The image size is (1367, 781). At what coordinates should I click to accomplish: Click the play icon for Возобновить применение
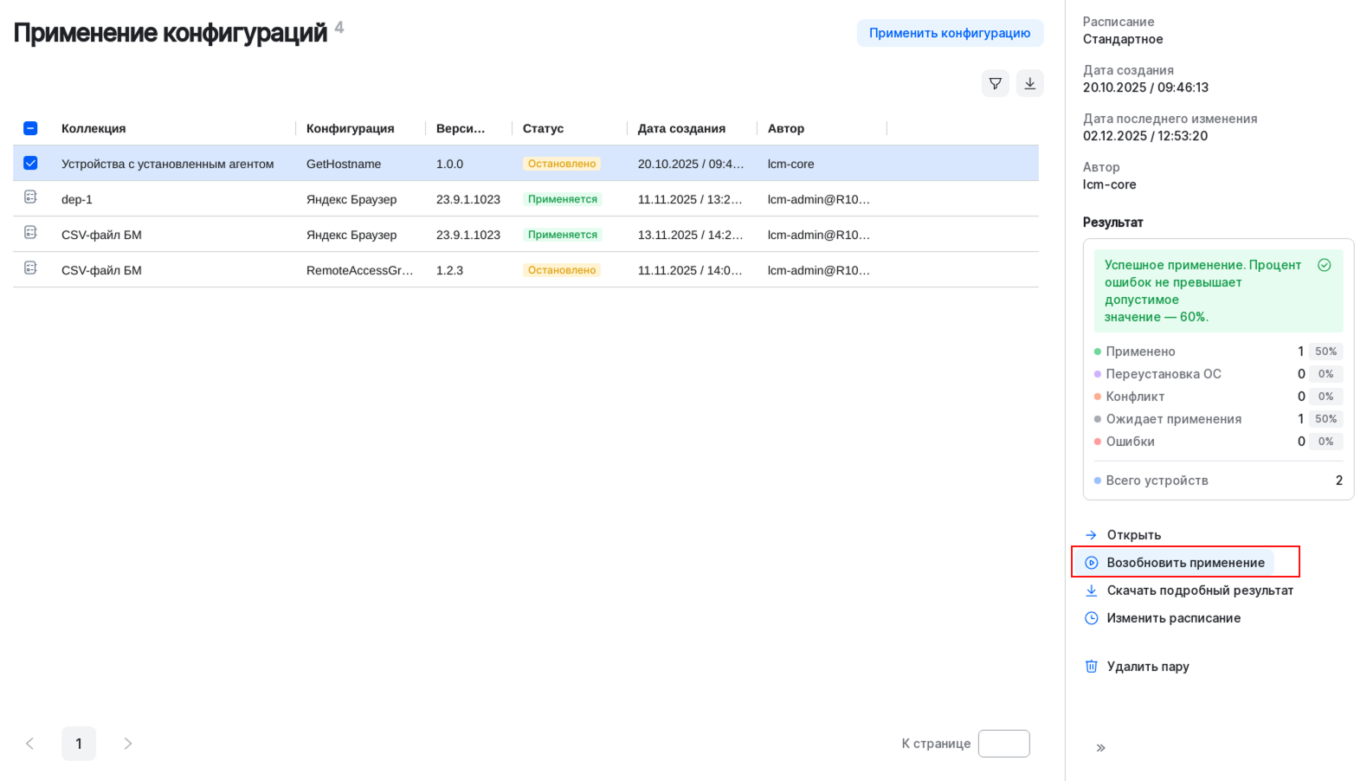(x=1091, y=563)
